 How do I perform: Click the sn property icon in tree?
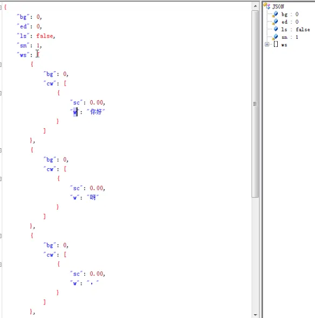pyautogui.click(x=275, y=37)
